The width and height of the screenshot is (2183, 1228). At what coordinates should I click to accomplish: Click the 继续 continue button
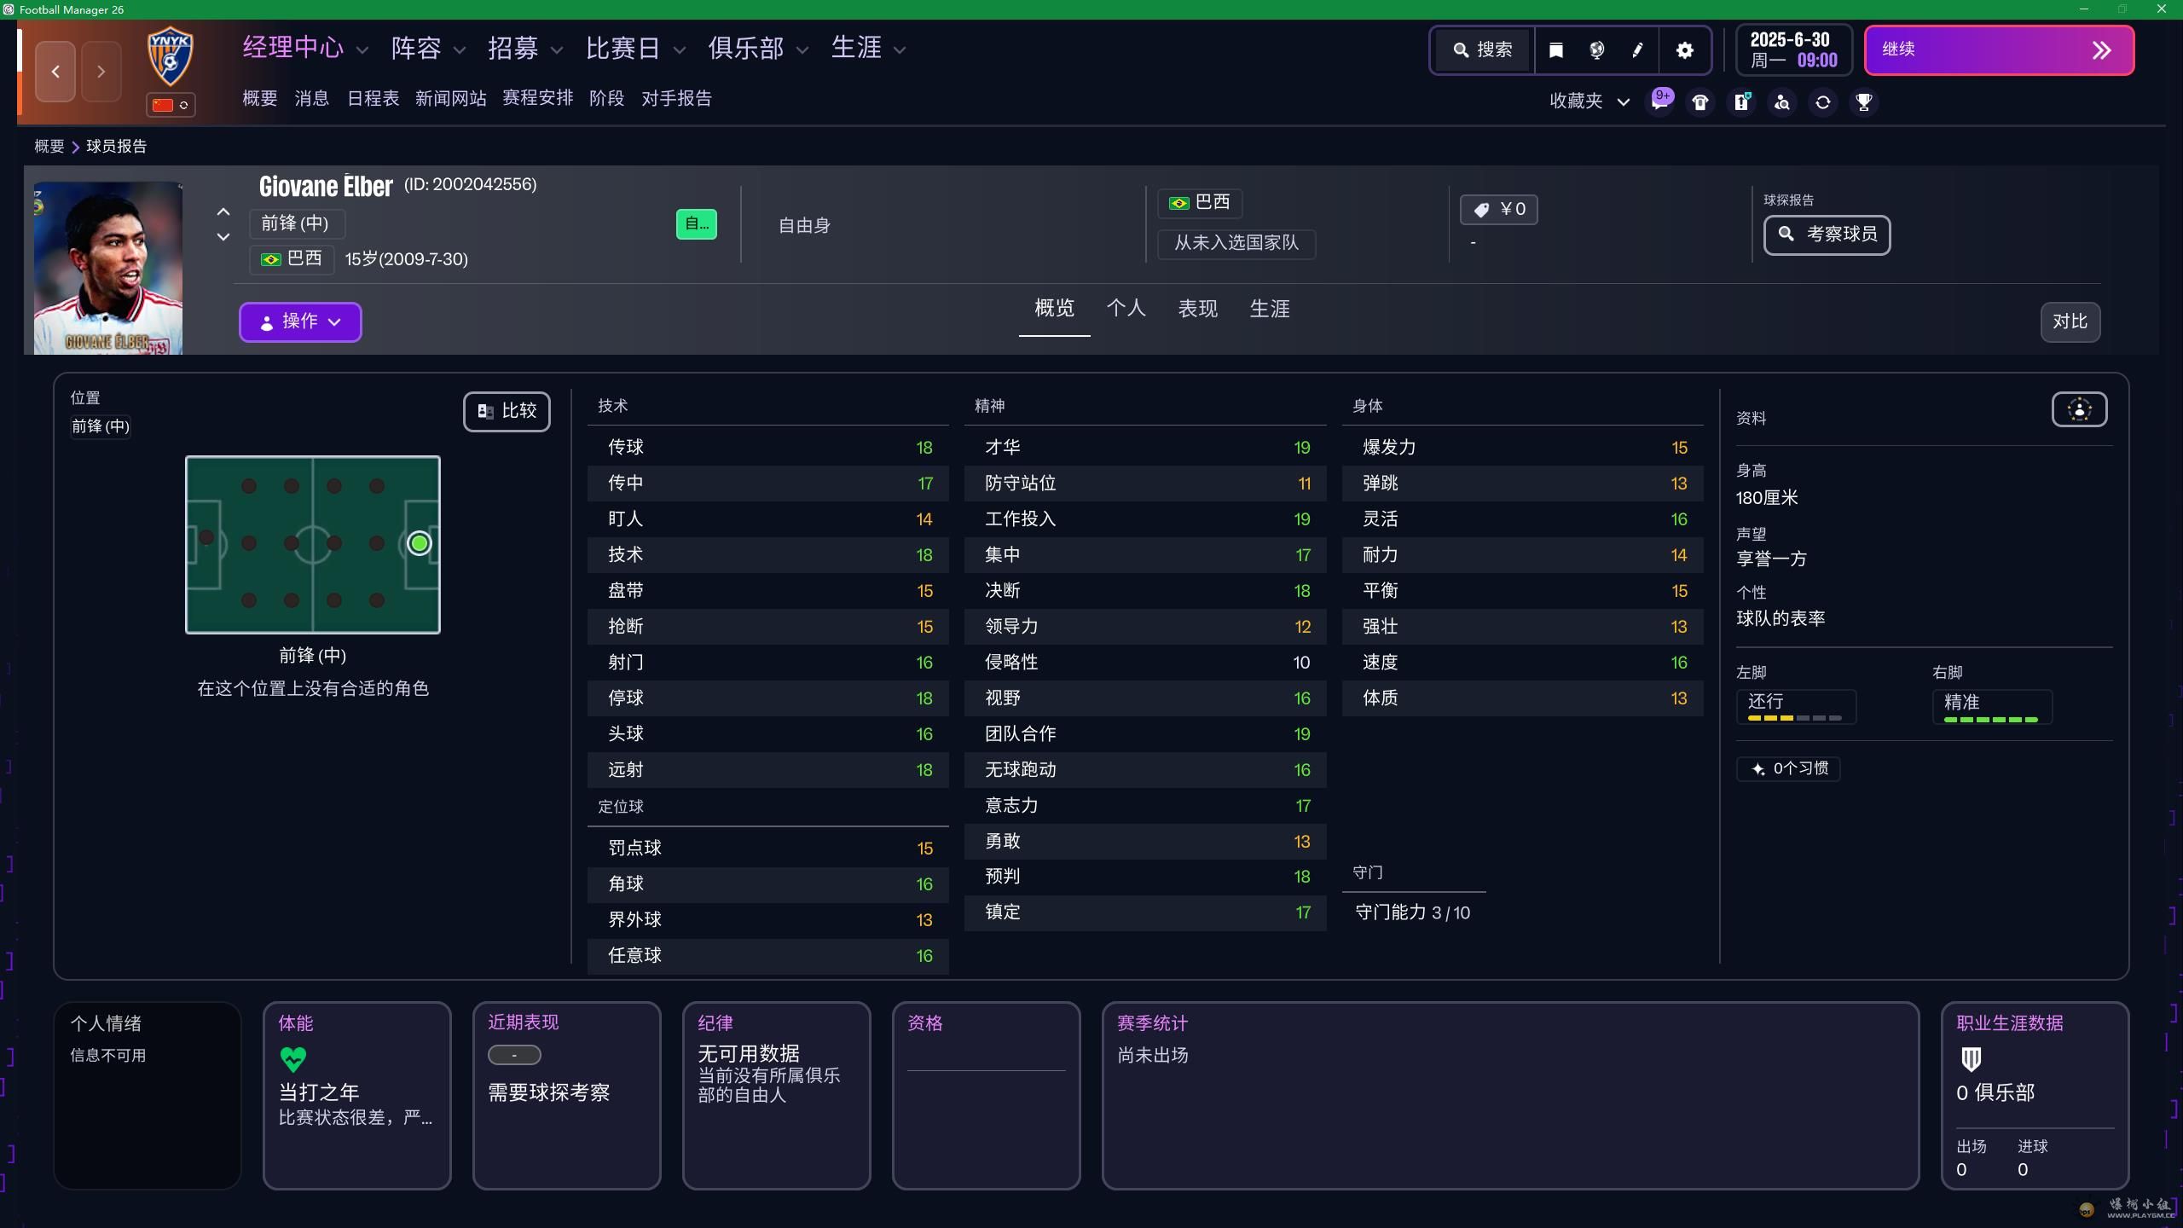point(1999,50)
